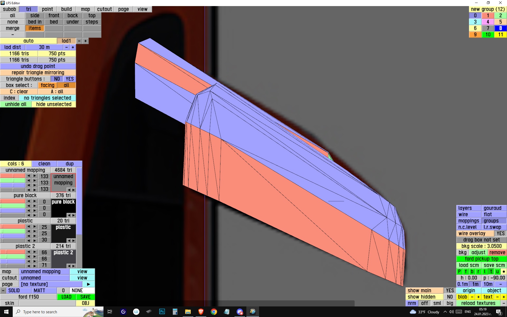Open the cutout tab
This screenshot has width=507, height=317.
[x=104, y=9]
